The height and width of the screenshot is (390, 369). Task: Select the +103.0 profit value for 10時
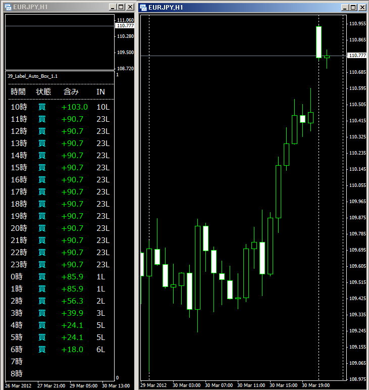(x=74, y=107)
